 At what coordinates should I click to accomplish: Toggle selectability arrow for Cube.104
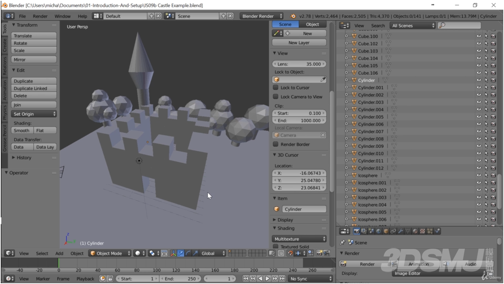coord(486,58)
